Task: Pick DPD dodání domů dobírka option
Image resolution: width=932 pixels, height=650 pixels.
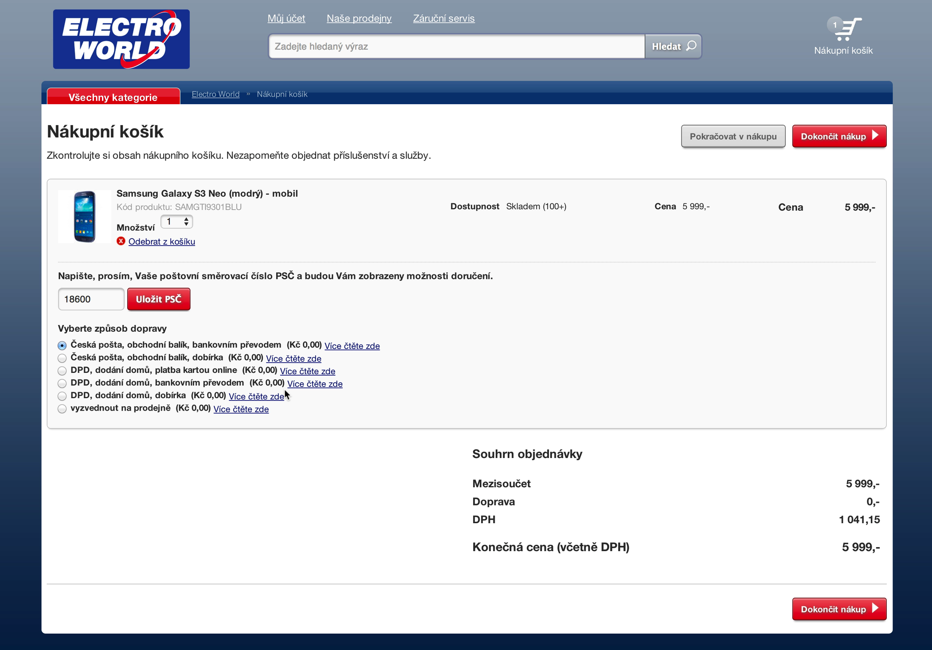Action: [x=62, y=396]
